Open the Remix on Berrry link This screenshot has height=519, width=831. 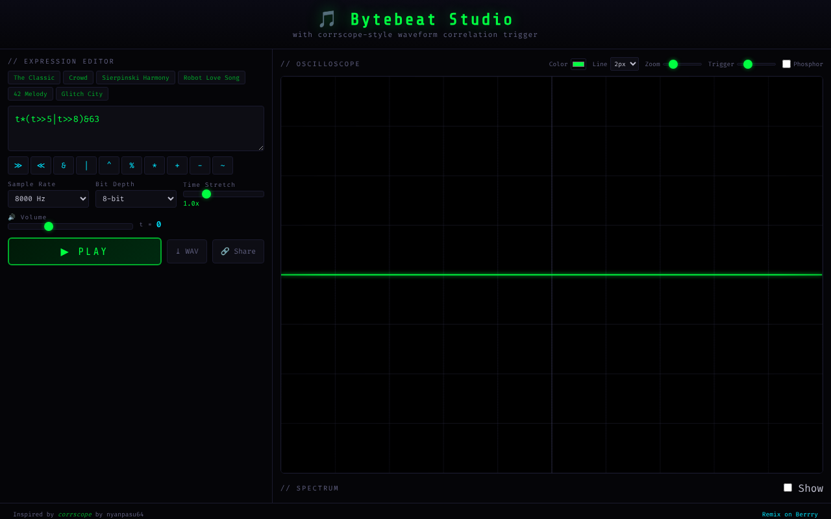pos(790,514)
